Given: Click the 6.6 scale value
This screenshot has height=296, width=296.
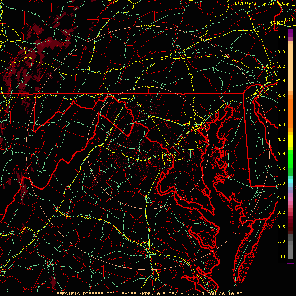Looking at the screenshot, I should point(281,95).
